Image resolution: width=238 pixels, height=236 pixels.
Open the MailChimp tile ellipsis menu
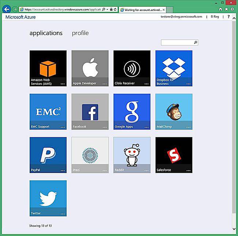(188, 127)
